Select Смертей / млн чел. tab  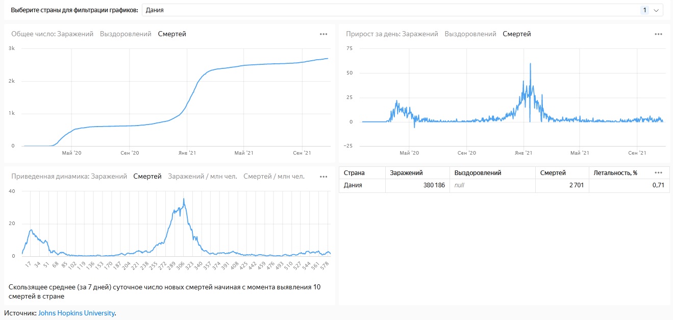coord(274,177)
